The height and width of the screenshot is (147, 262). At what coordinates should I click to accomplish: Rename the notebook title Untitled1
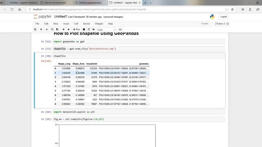[61, 17]
